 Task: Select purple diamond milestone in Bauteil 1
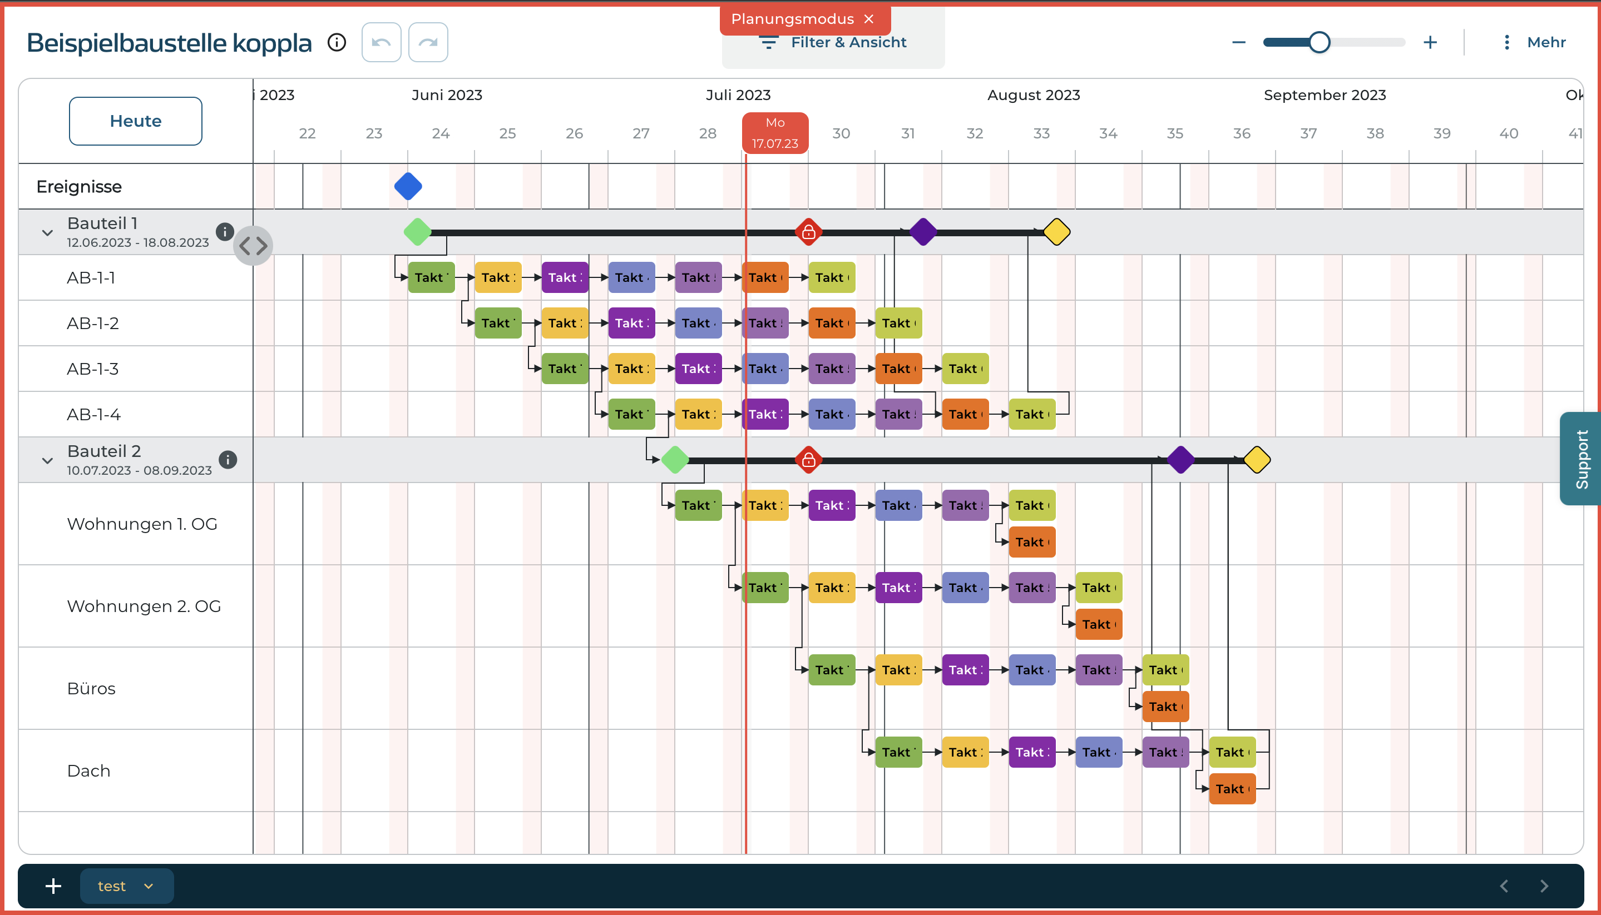(923, 232)
